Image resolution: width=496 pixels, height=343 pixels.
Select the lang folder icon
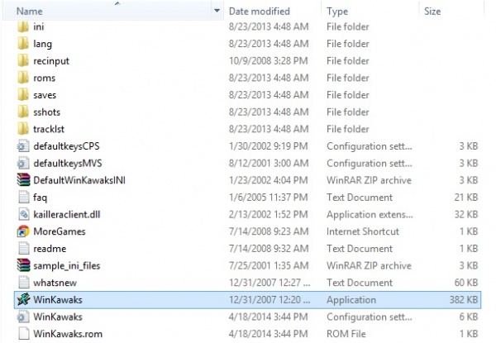coord(23,44)
